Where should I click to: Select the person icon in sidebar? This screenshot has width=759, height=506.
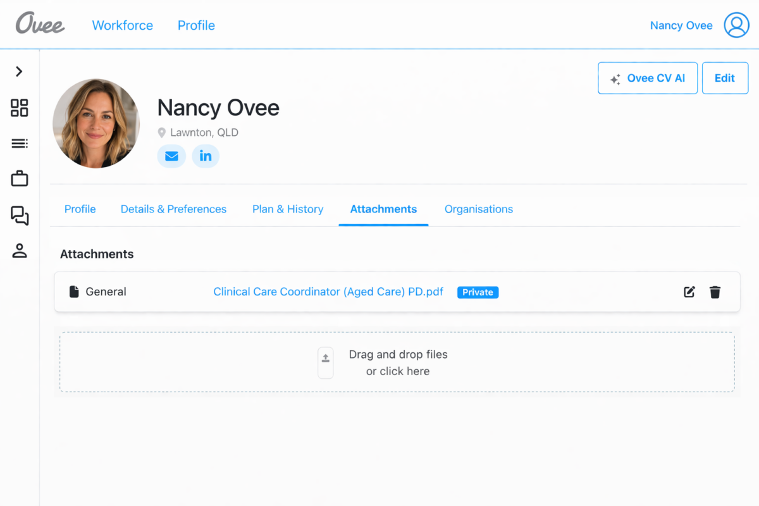click(20, 250)
